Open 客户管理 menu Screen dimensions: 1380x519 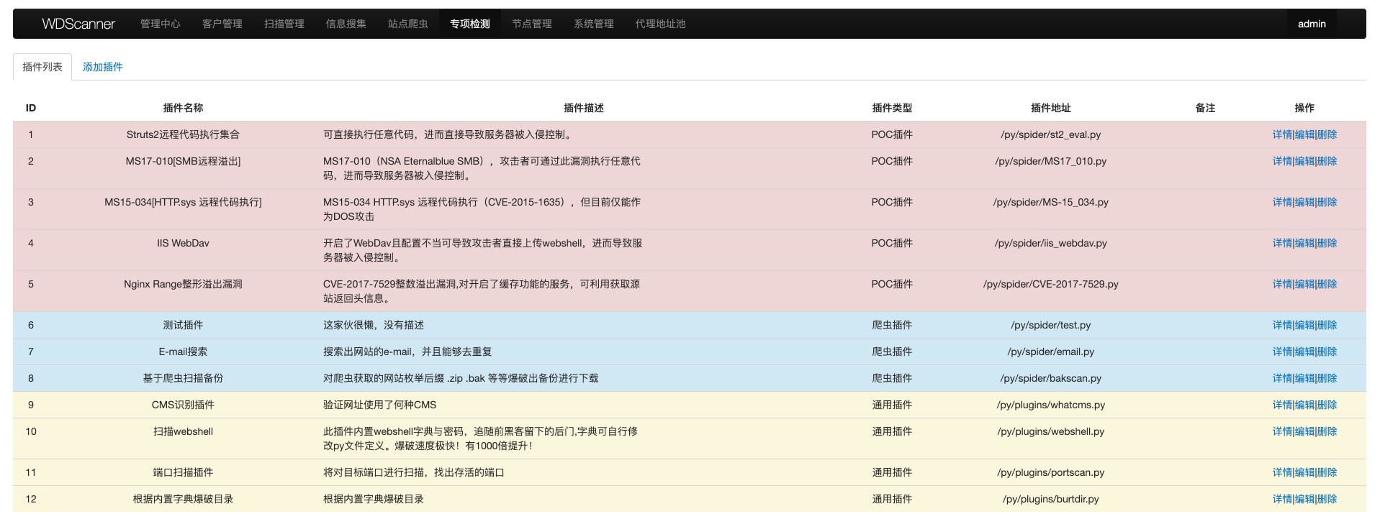tap(222, 24)
